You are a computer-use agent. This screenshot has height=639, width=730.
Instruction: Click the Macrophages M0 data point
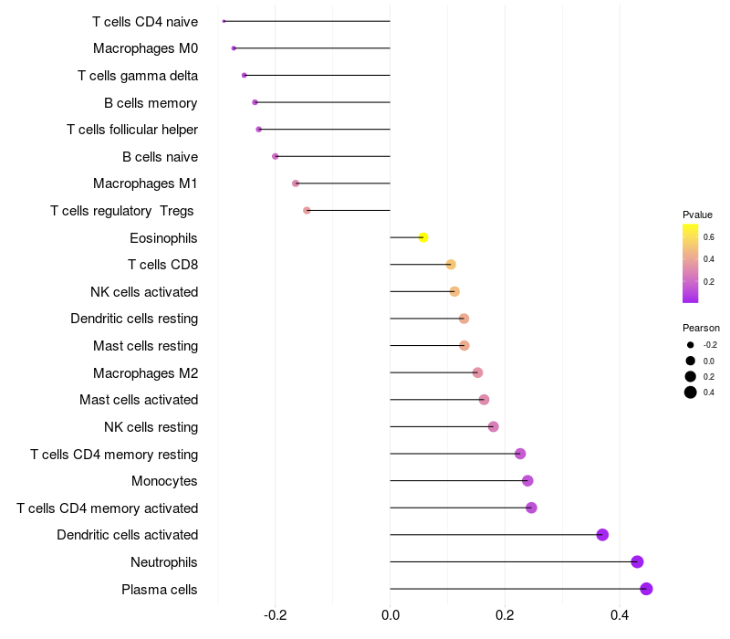(234, 48)
